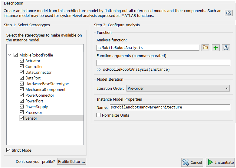This screenshot has height=168, width=236.
Task: Cancel the instantiation dialog
Action: [192, 162]
